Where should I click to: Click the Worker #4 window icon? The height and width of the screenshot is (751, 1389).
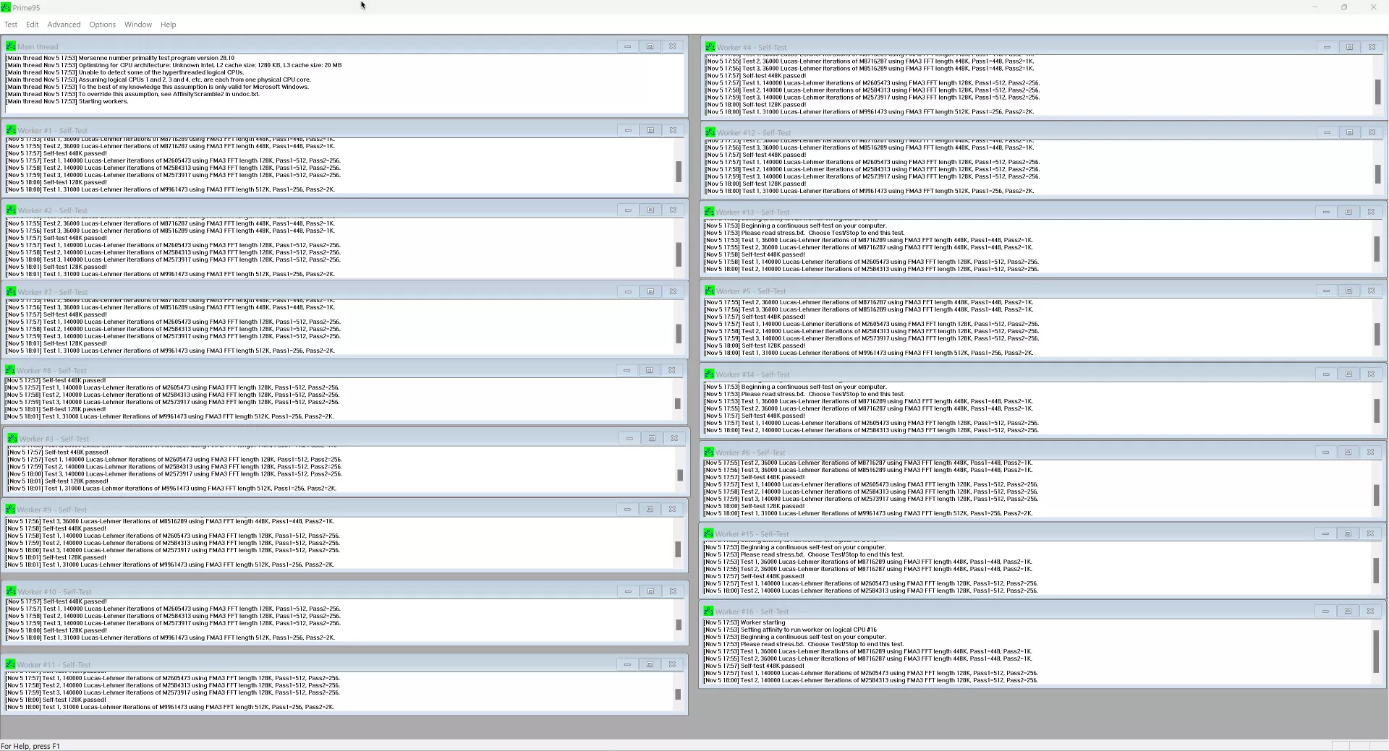pos(710,47)
